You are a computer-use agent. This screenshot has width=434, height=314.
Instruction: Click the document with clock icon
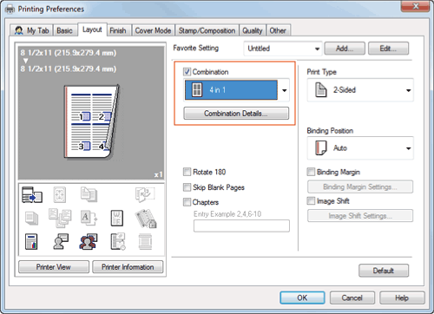point(118,241)
